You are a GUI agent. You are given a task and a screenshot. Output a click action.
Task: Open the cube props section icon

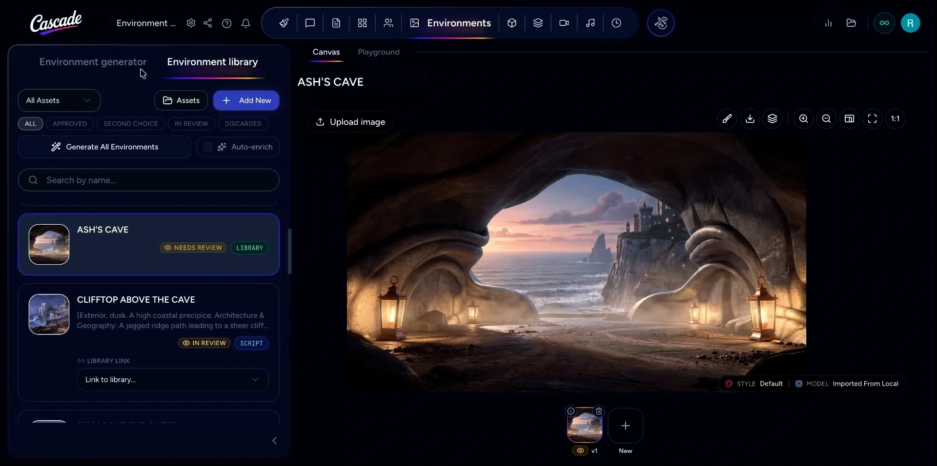(x=512, y=23)
